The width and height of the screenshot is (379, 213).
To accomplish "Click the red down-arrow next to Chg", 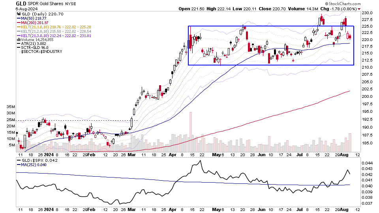I will pos(359,9).
